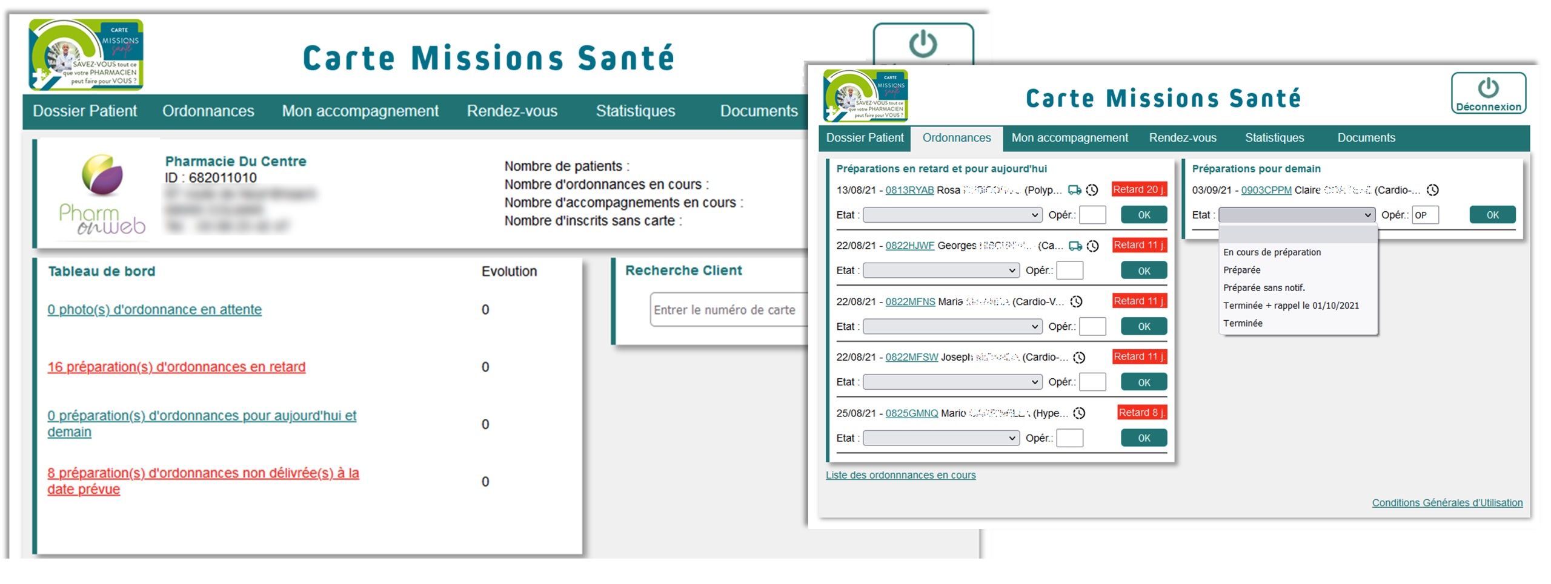Click the delivery truck icon on Rosa's prescription

1074,189
